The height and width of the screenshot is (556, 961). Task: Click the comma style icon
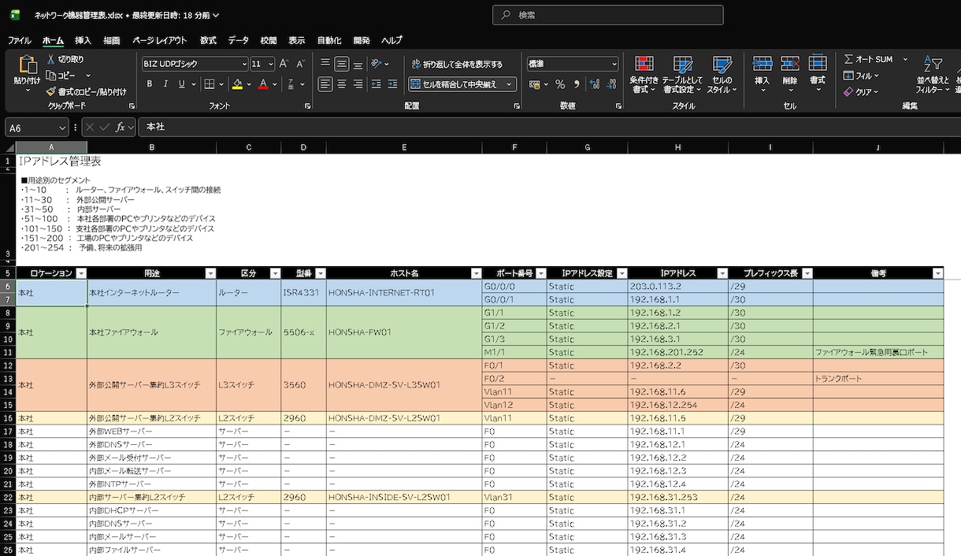577,84
